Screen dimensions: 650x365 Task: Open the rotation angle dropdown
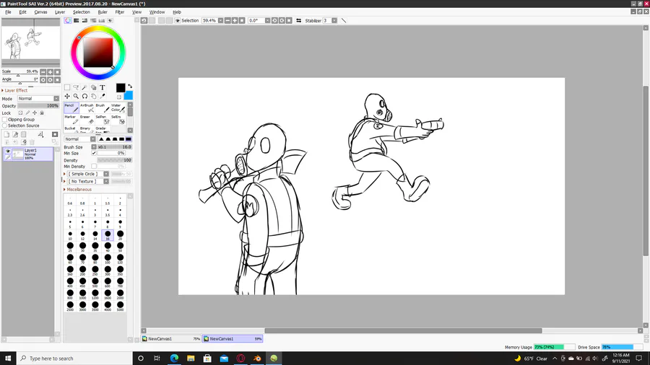(x=267, y=20)
